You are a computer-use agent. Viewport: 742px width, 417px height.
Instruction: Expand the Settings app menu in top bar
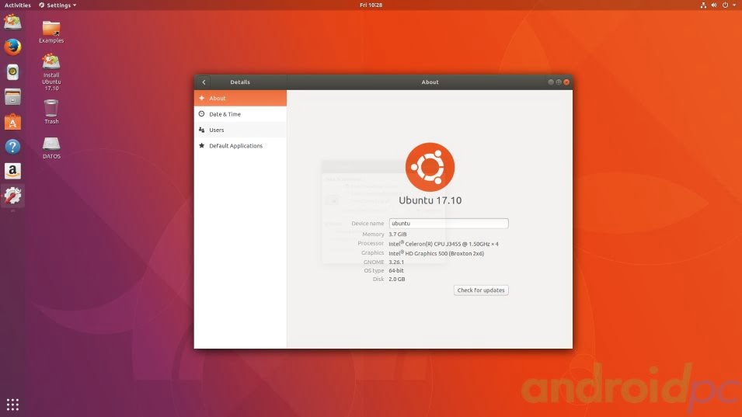[x=57, y=5]
